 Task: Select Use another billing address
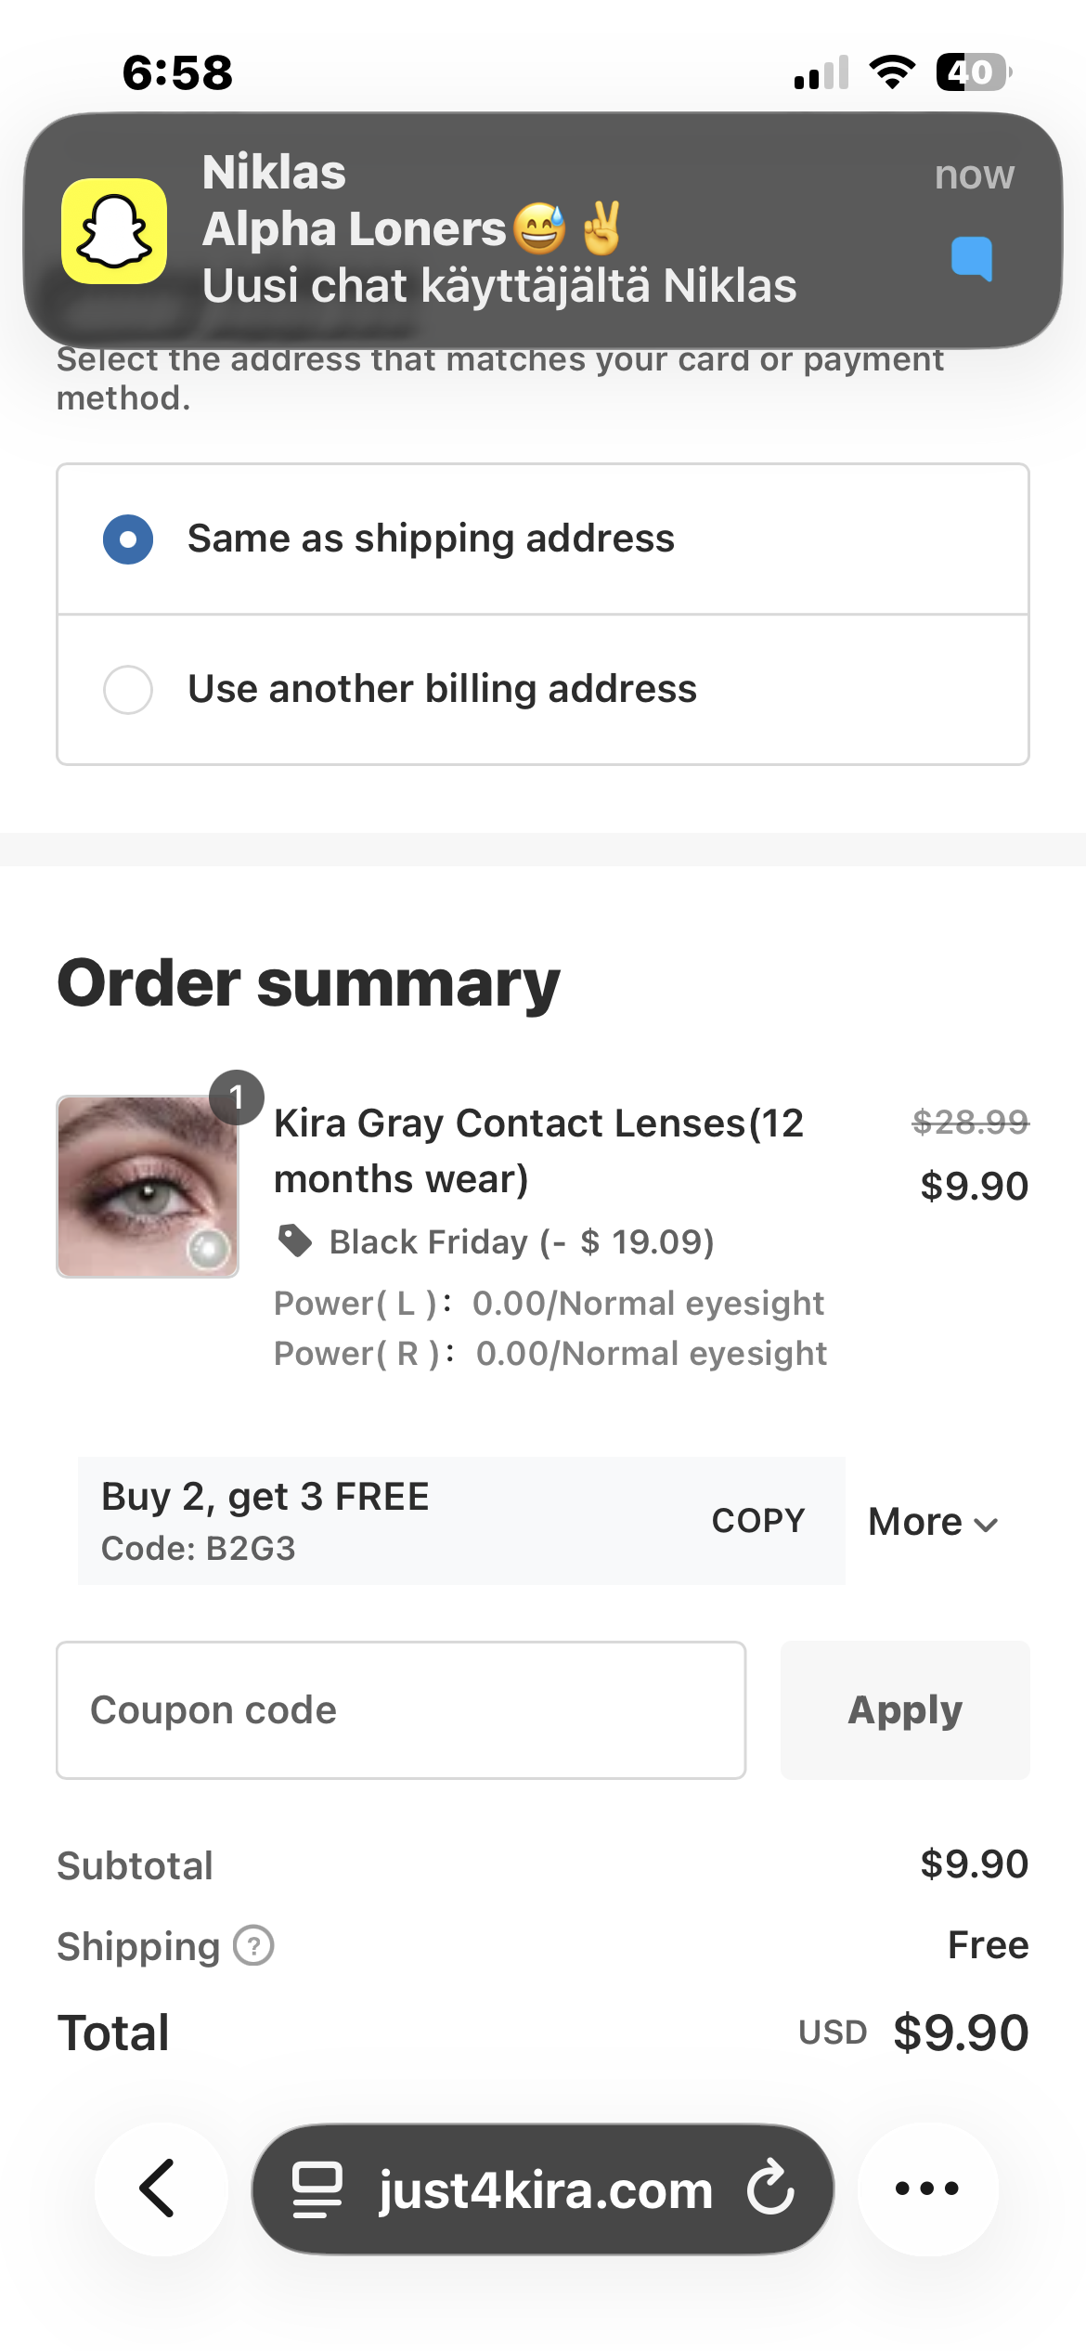coord(128,689)
